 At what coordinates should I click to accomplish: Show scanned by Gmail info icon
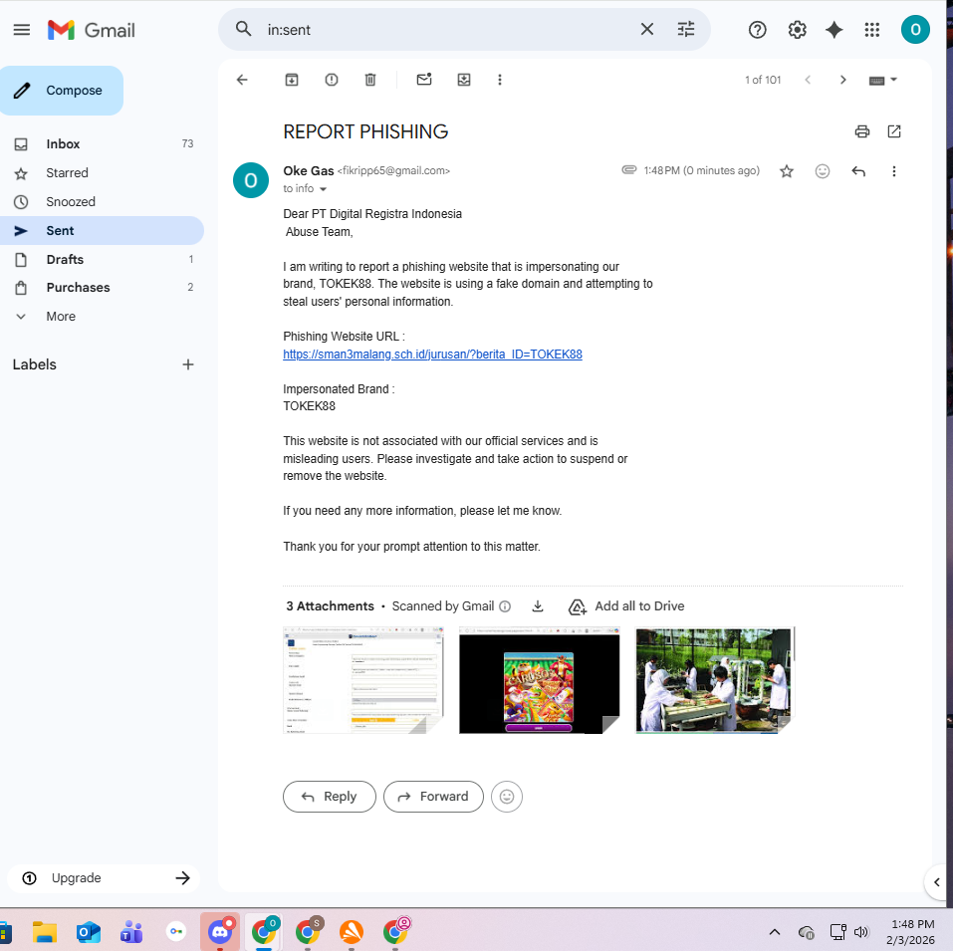tap(505, 606)
